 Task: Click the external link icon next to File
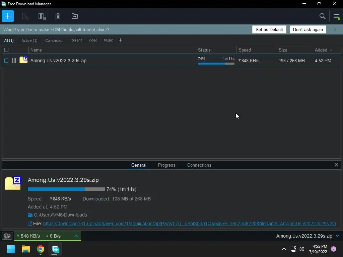(30, 224)
